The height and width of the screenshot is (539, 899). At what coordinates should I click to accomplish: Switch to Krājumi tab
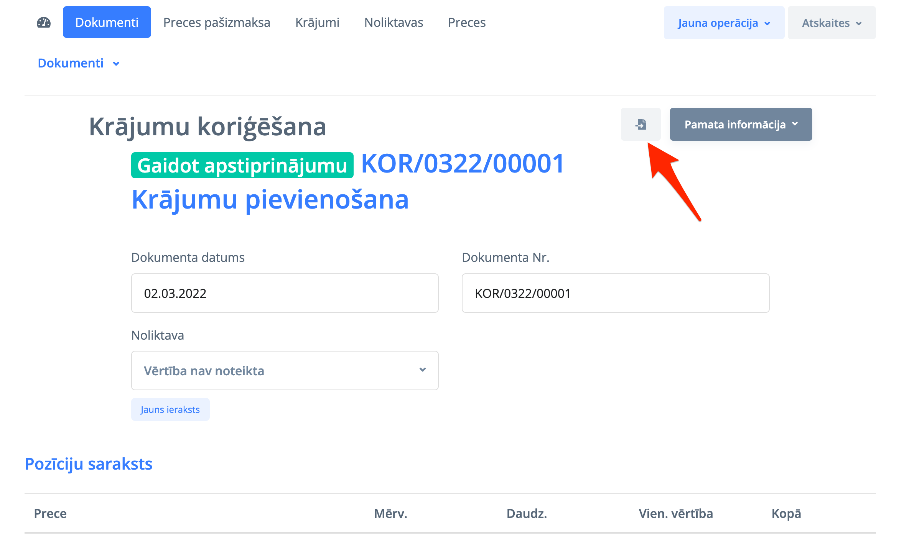pyautogui.click(x=317, y=22)
